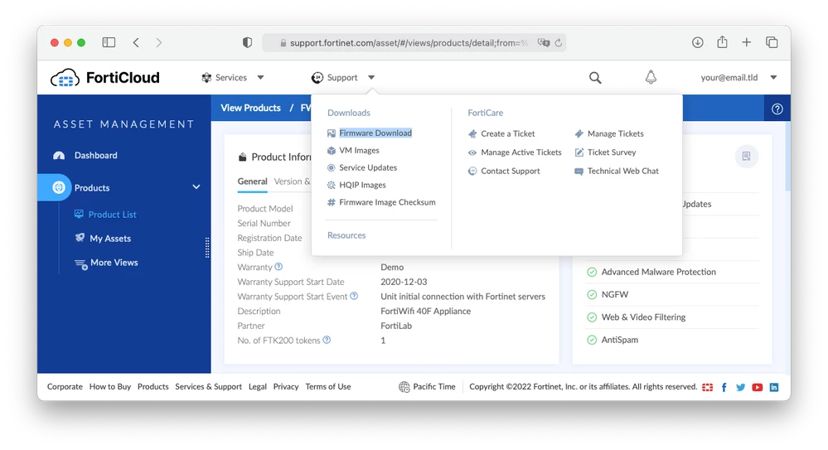
Task: Click the View Products breadcrumb
Action: [x=250, y=108]
